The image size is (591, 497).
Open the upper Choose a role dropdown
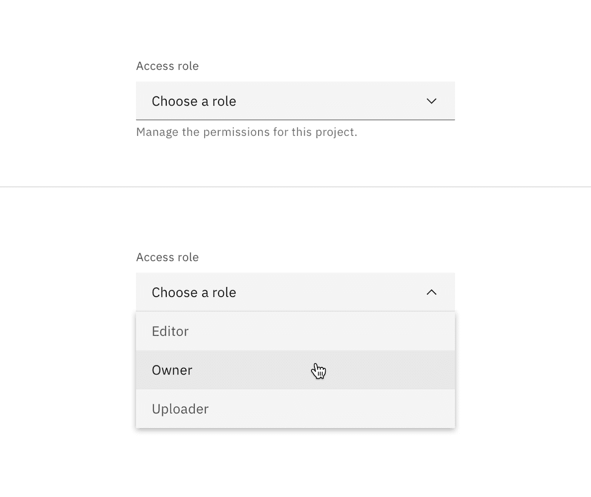(295, 101)
